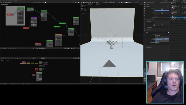The image size is (186, 105).
Task: Switch the 3D viewport to rendered shading
Action: point(129,2)
